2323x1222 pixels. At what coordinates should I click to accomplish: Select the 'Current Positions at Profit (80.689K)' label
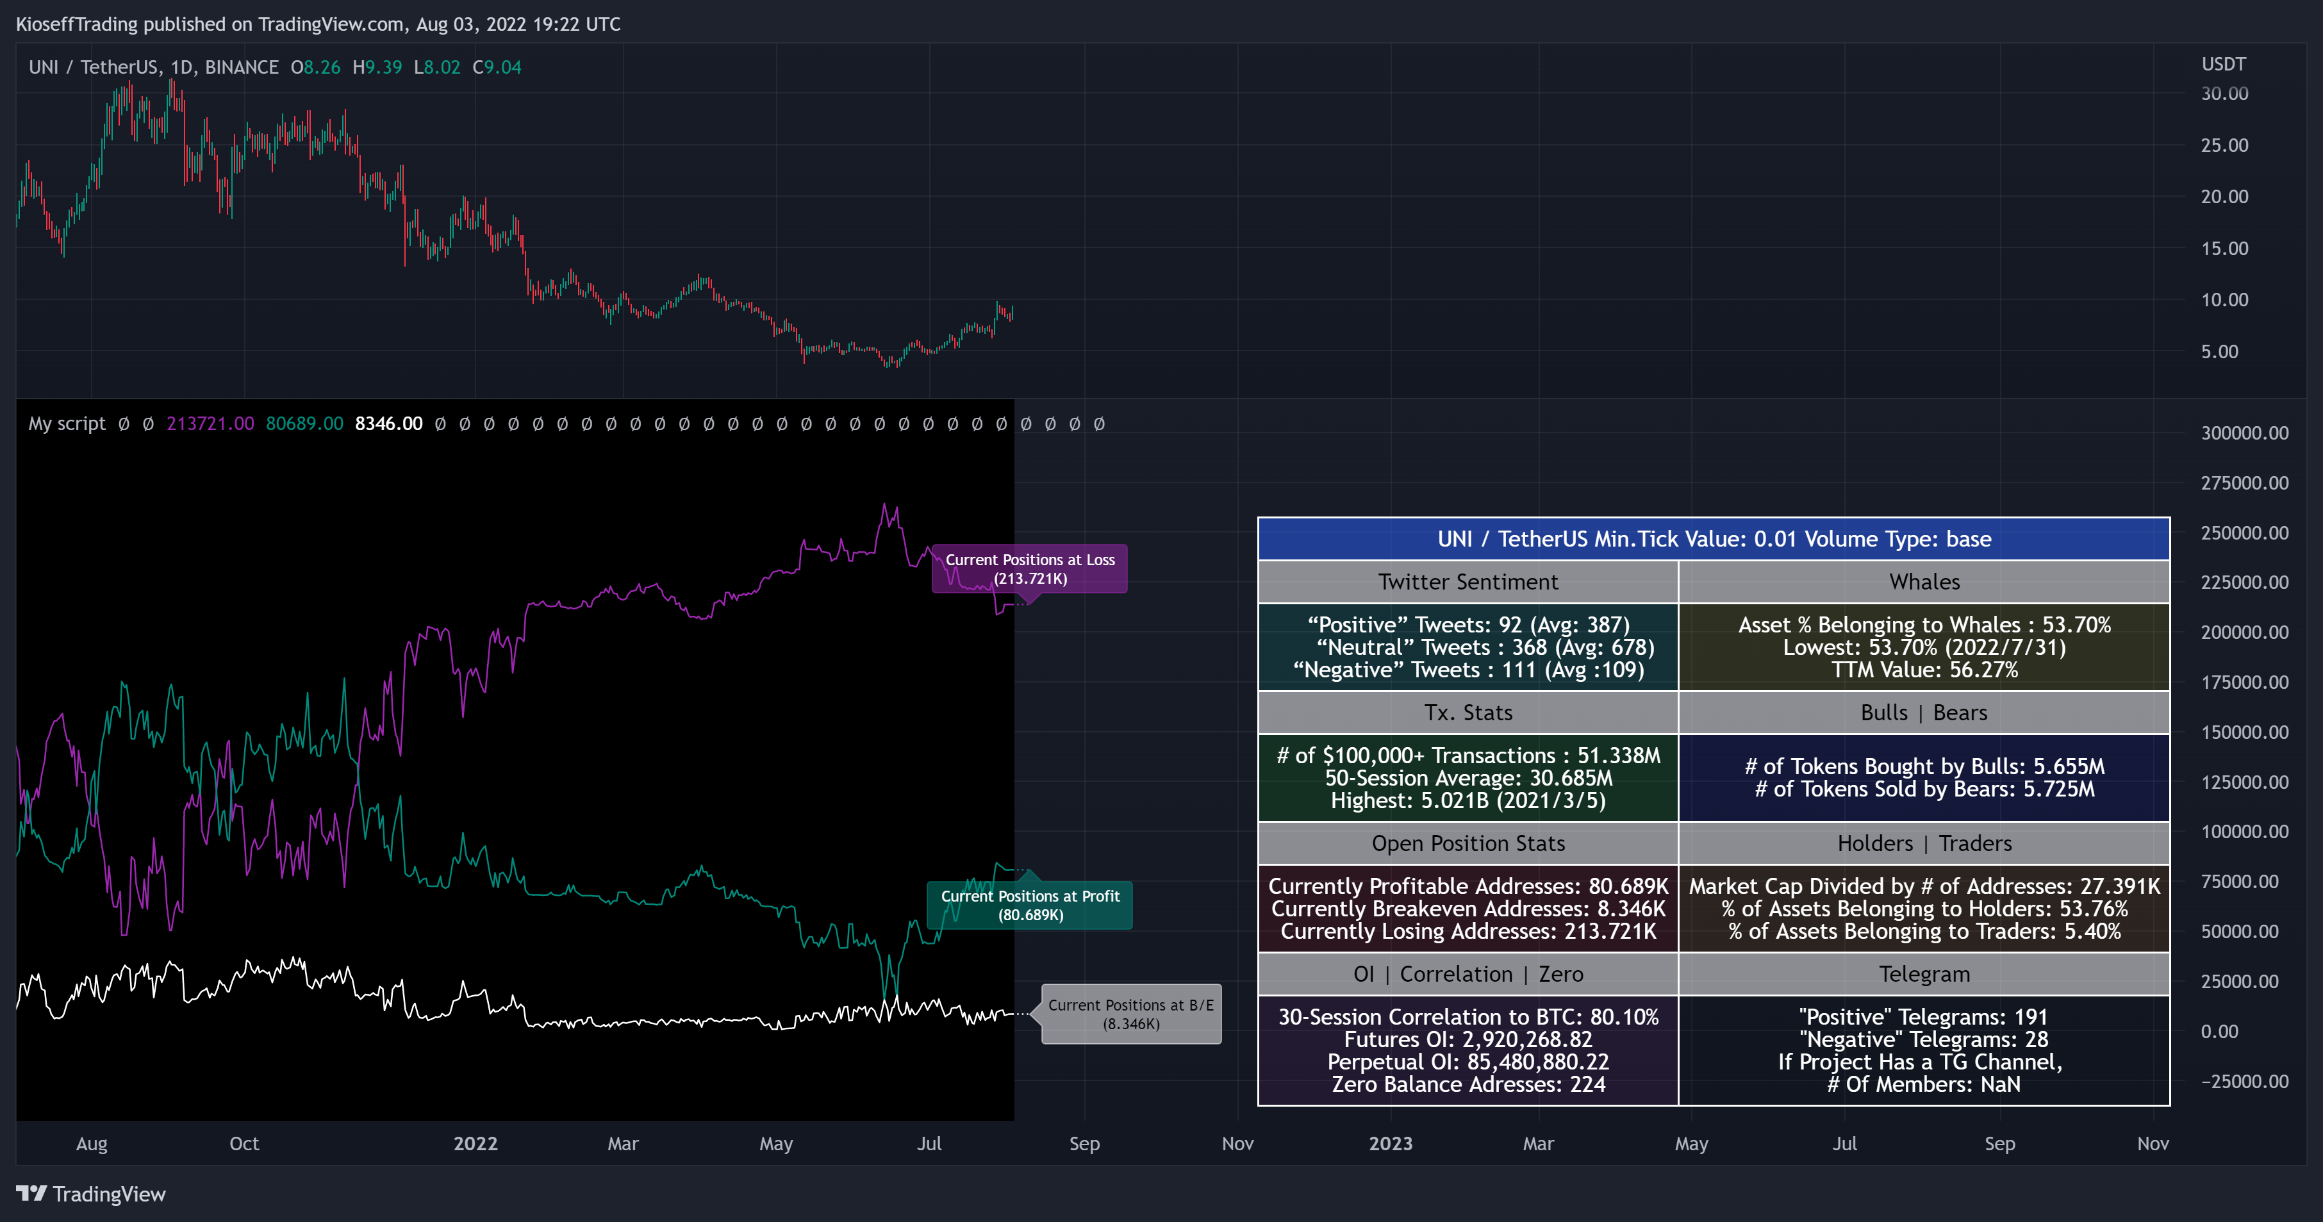1030,905
